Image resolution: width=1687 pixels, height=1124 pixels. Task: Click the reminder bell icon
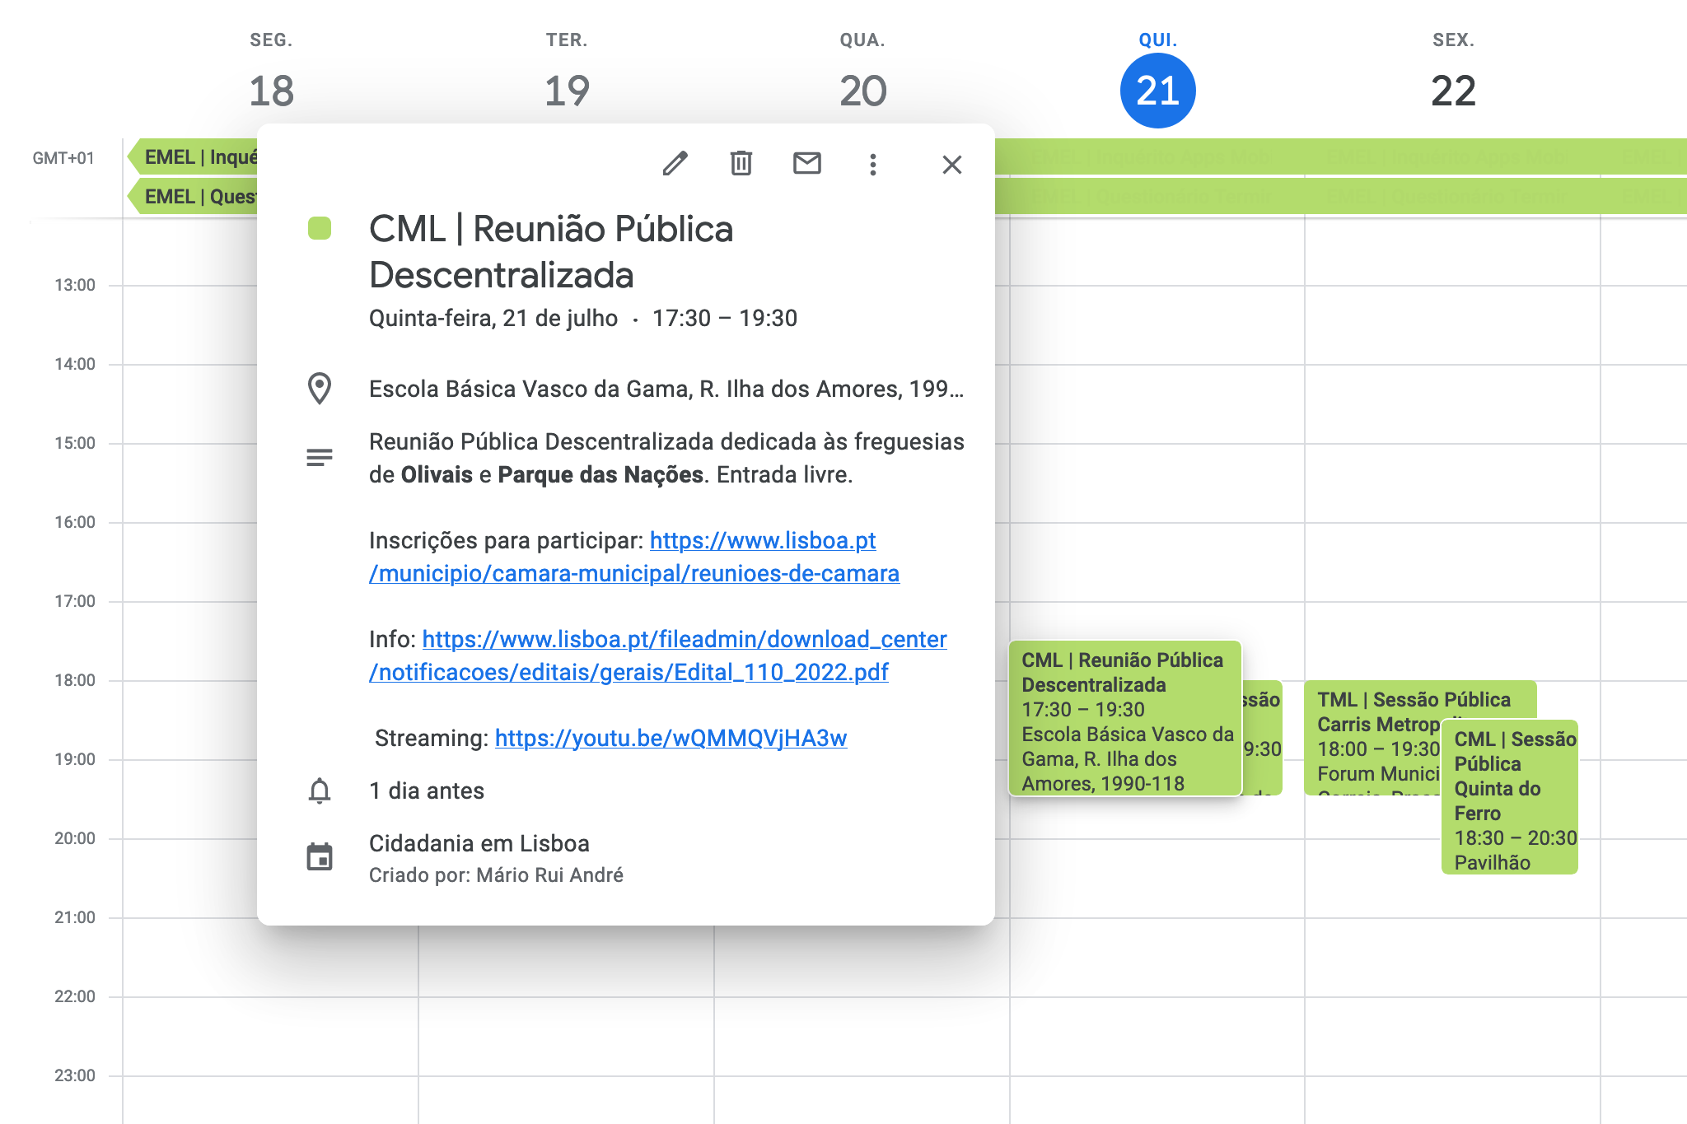(320, 791)
